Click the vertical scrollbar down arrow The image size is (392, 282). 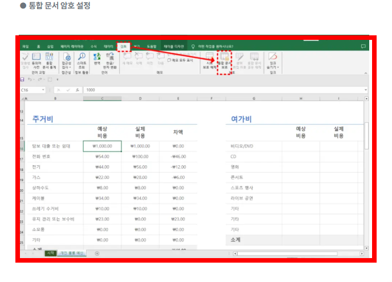(x=366, y=248)
